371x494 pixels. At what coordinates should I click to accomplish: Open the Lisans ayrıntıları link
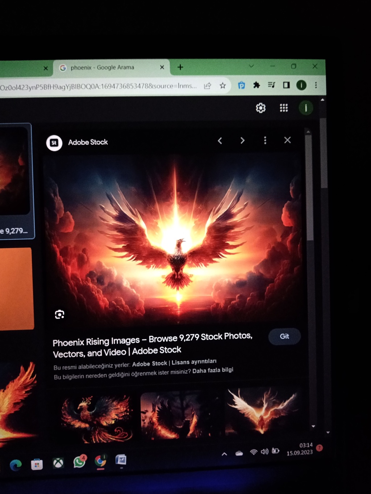click(x=194, y=362)
